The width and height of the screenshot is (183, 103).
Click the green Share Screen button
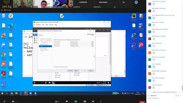pos(76,101)
